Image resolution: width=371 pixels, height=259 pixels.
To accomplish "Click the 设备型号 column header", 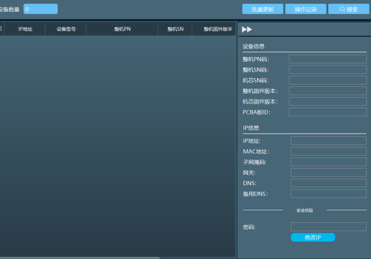I will click(x=66, y=29).
